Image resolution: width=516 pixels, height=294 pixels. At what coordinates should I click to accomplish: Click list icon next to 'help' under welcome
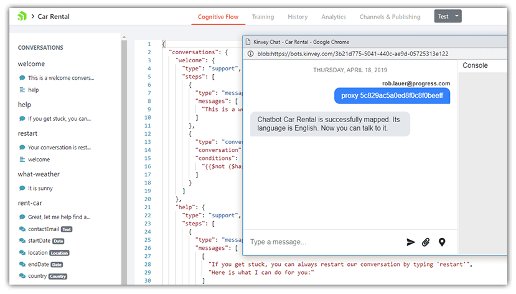coord(22,90)
